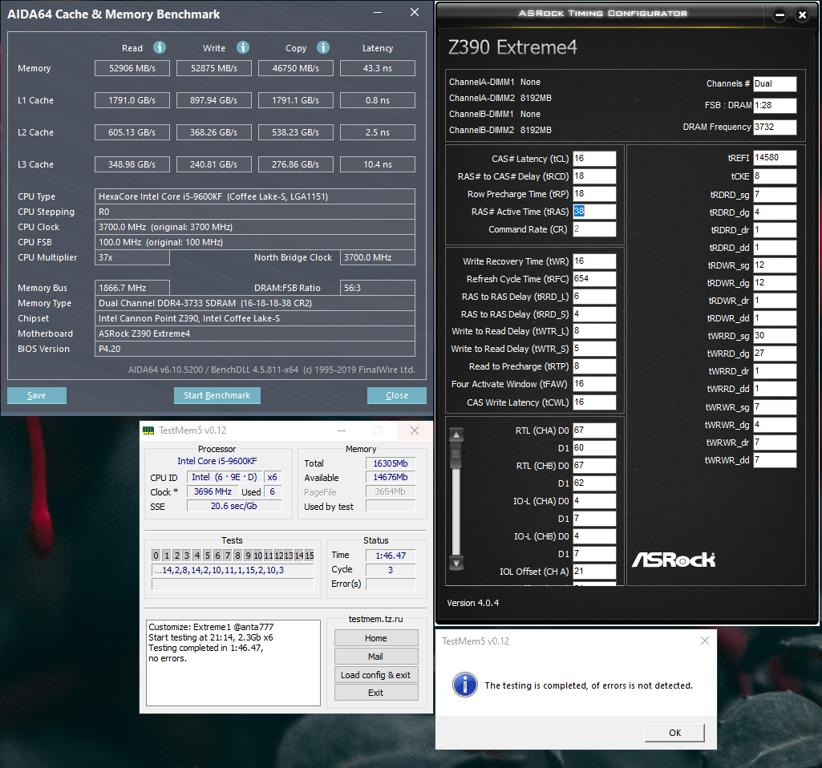Start Benchmark in AIDA64
822x768 pixels.
[x=217, y=395]
